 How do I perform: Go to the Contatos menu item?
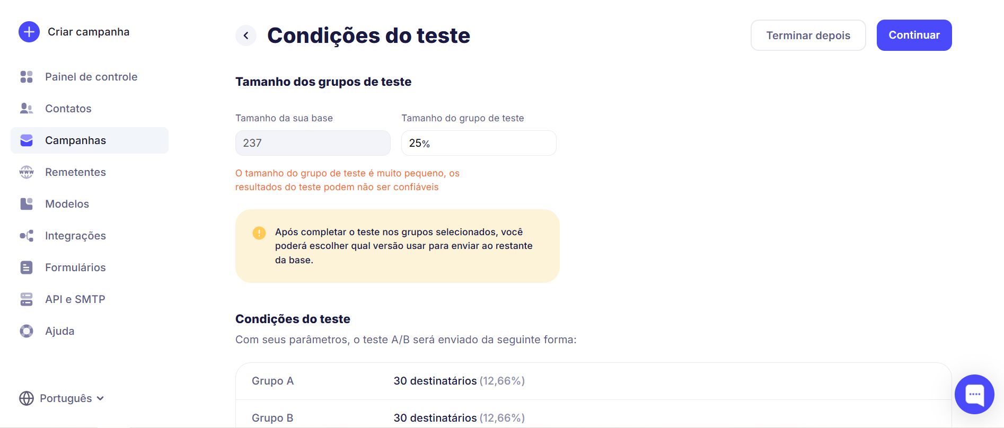pyautogui.click(x=68, y=109)
